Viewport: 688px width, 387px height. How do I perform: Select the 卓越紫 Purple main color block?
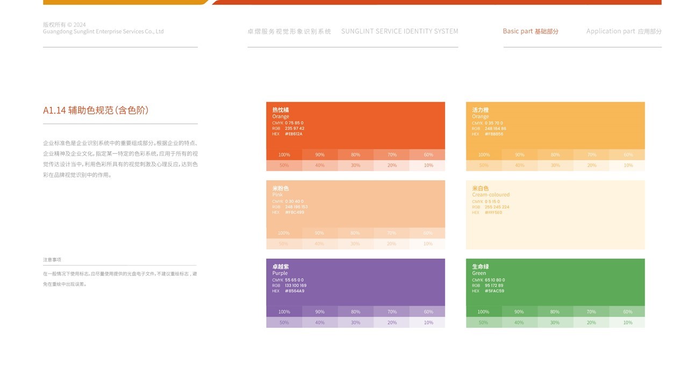click(x=355, y=282)
